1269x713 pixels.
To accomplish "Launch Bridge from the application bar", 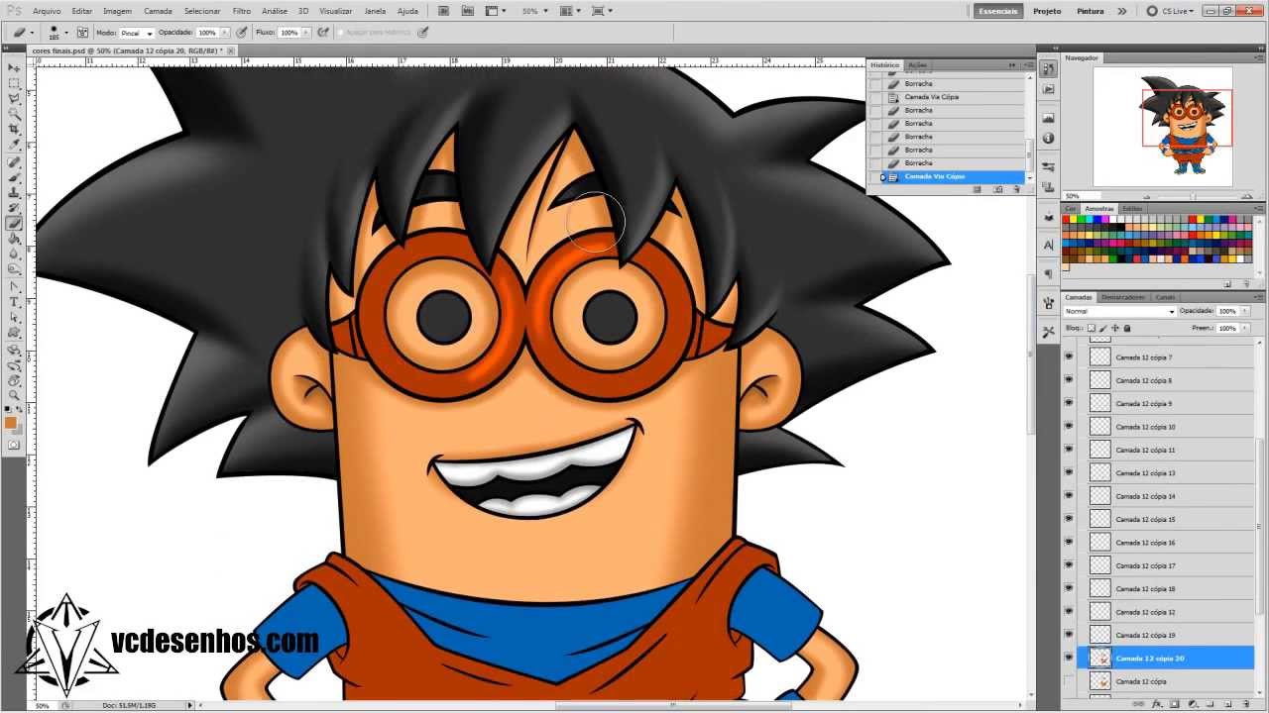I will tap(442, 11).
